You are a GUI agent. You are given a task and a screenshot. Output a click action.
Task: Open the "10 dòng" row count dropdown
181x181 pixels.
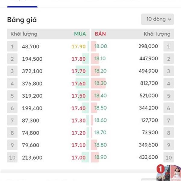[x=157, y=19]
